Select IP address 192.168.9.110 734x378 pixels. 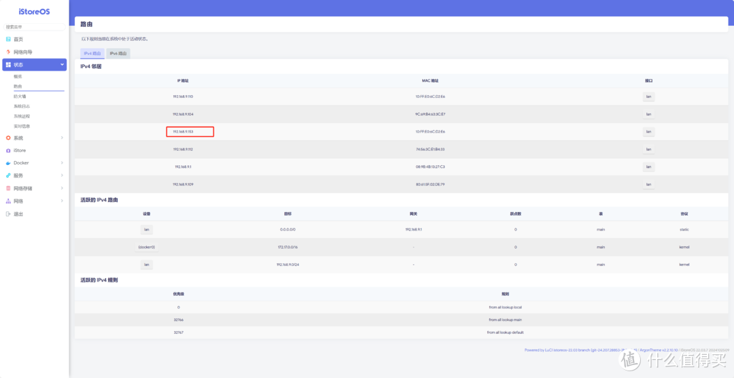[x=183, y=97]
